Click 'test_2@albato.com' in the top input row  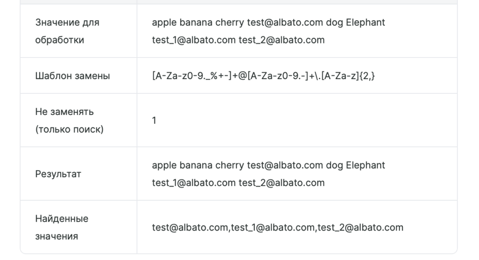282,40
